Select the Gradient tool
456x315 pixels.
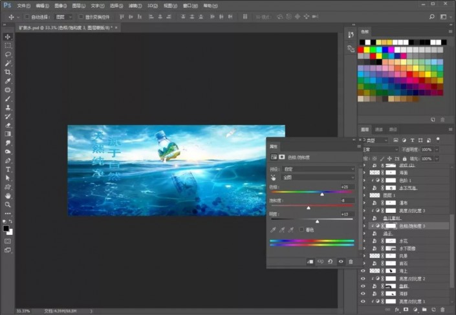tap(8, 134)
